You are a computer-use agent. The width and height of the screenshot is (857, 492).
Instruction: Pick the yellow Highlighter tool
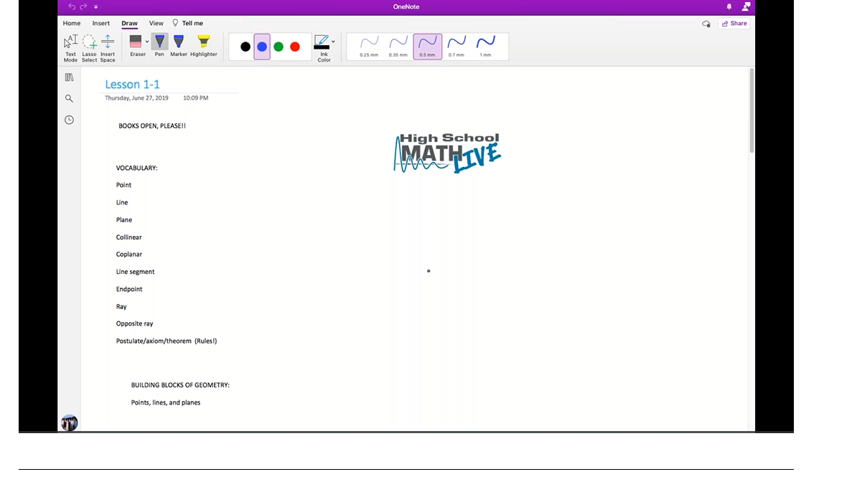click(x=204, y=46)
